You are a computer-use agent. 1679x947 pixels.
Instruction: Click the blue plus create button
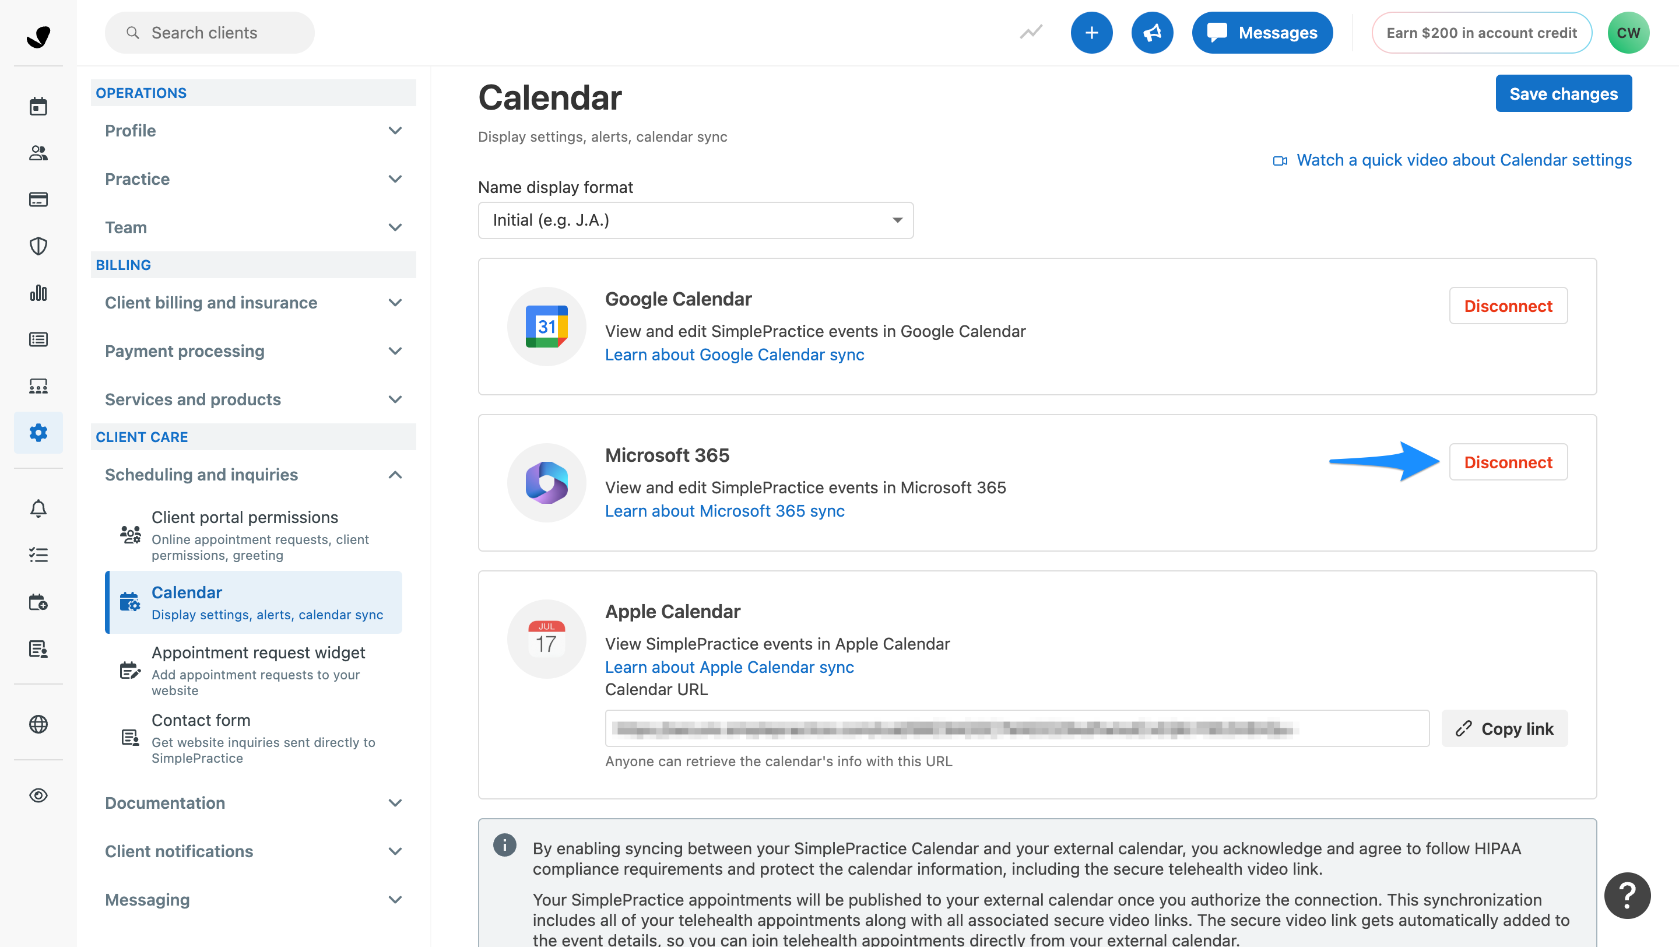[1091, 33]
